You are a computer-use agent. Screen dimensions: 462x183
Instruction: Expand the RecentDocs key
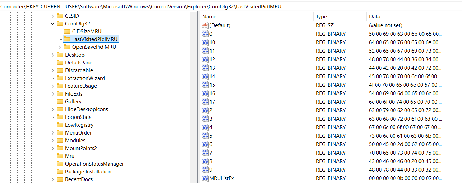click(x=52, y=179)
